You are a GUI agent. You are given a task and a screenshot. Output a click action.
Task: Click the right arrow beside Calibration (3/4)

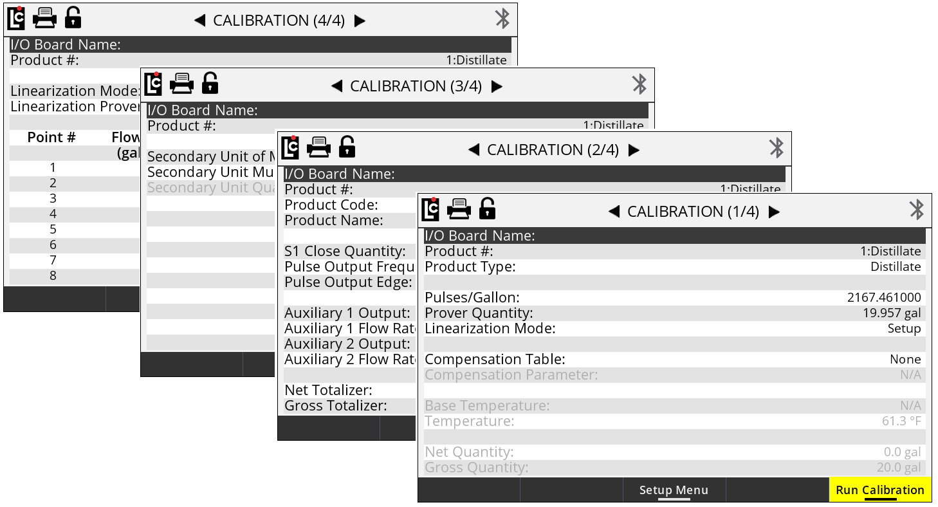497,86
